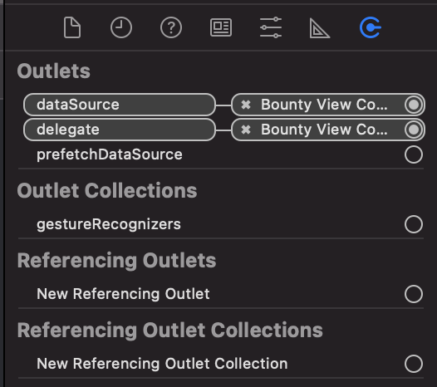Viewport: 437px width, 387px height.
Task: Remove the dataSource connection with x icon
Action: (246, 105)
